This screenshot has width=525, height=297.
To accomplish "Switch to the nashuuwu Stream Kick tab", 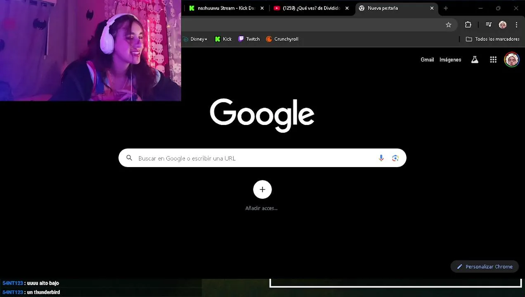I will pyautogui.click(x=225, y=8).
